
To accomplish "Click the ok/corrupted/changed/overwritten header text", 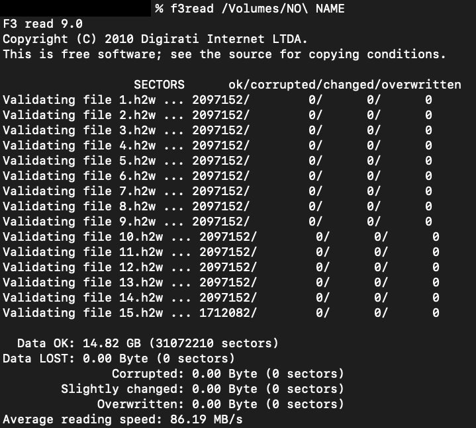I will coord(344,85).
